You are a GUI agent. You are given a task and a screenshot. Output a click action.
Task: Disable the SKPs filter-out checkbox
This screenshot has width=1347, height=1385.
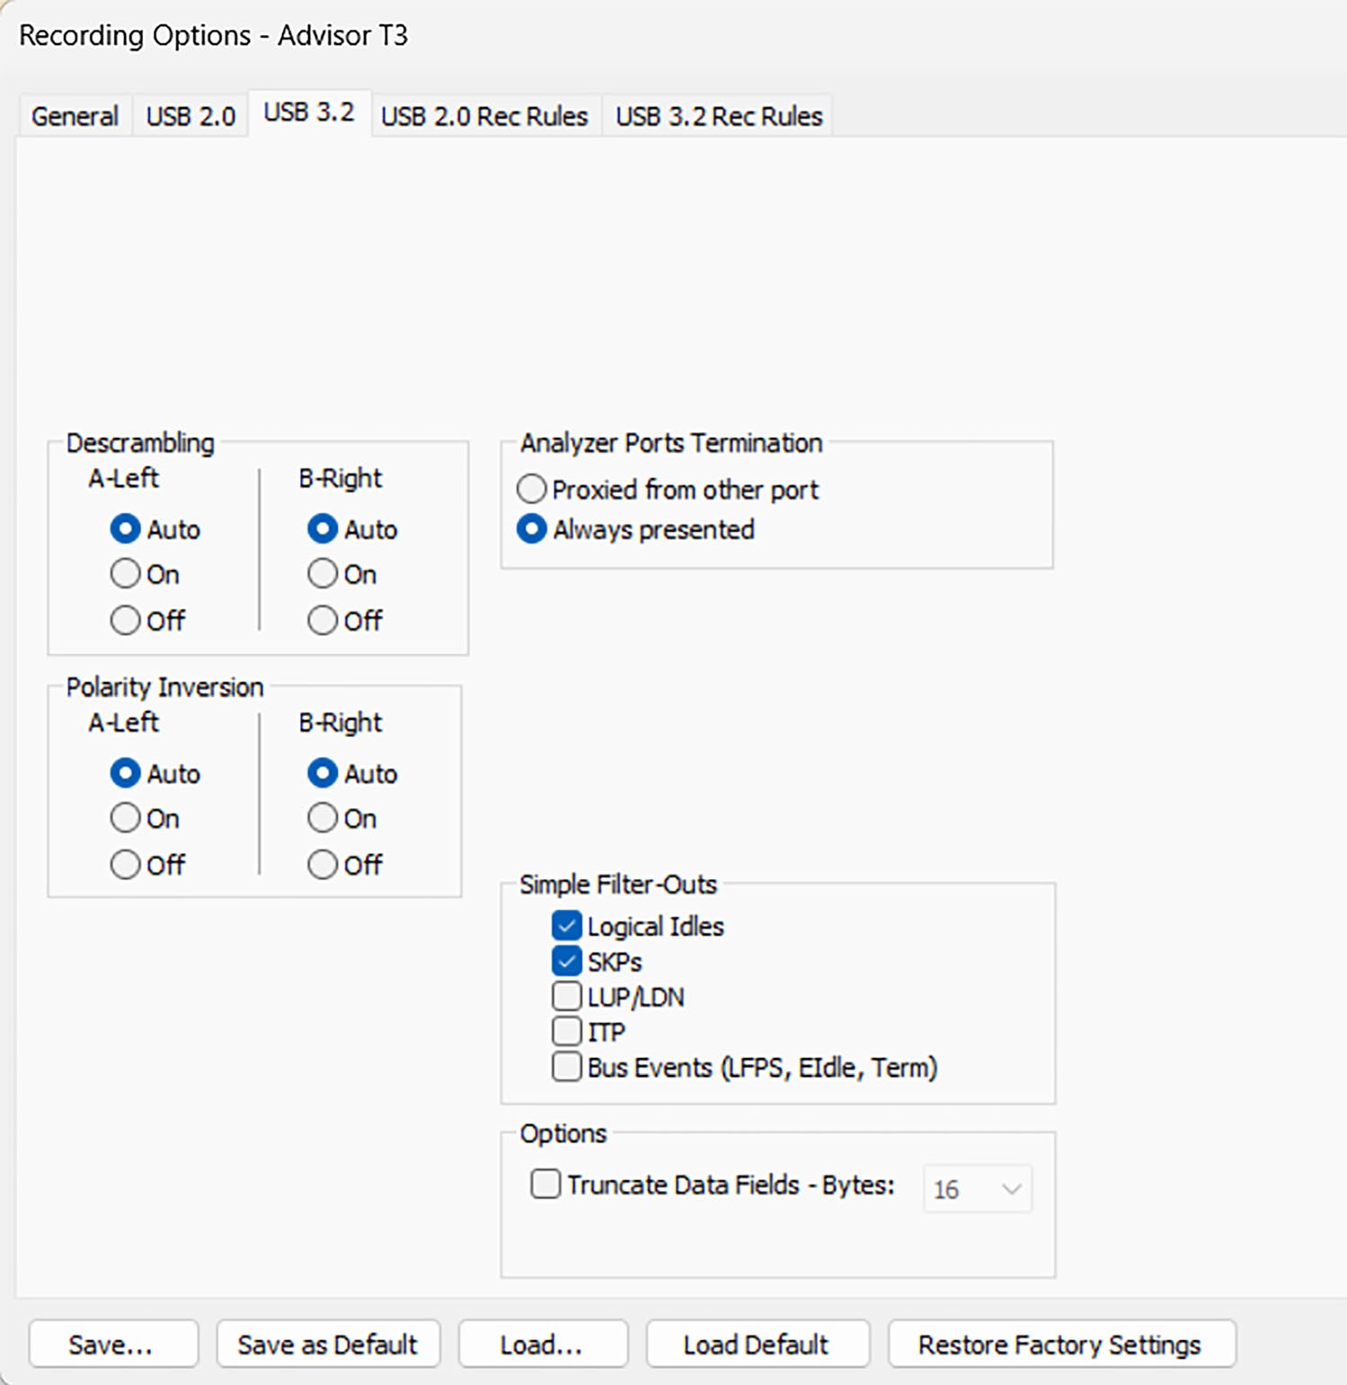[566, 962]
